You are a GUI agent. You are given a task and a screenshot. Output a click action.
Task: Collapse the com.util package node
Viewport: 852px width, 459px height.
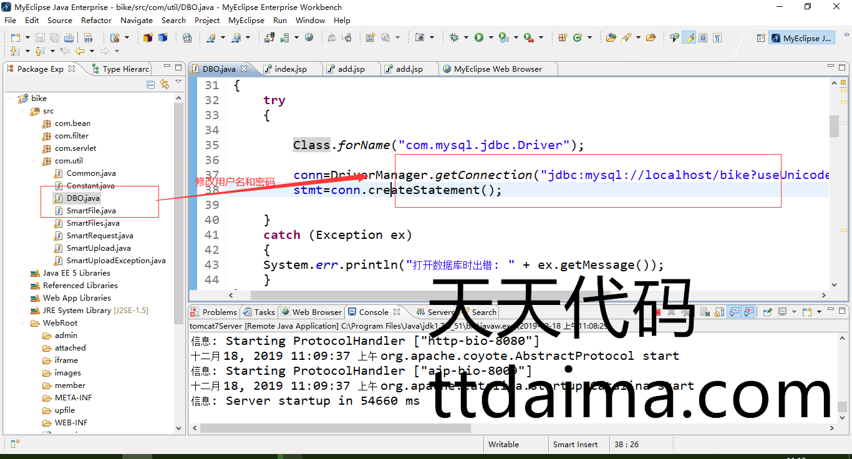(x=36, y=161)
